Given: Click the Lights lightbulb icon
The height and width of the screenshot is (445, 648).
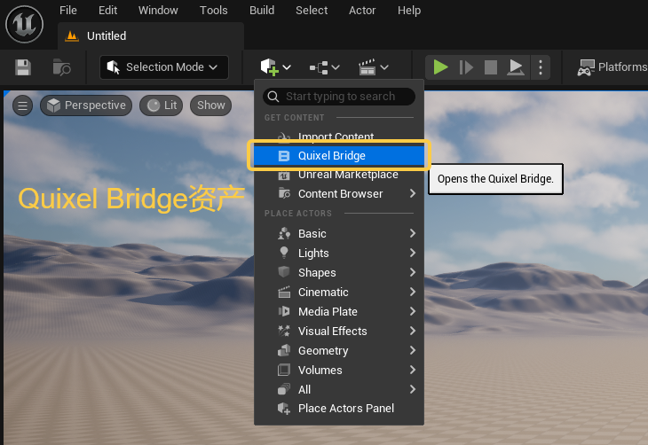Looking at the screenshot, I should coord(284,253).
